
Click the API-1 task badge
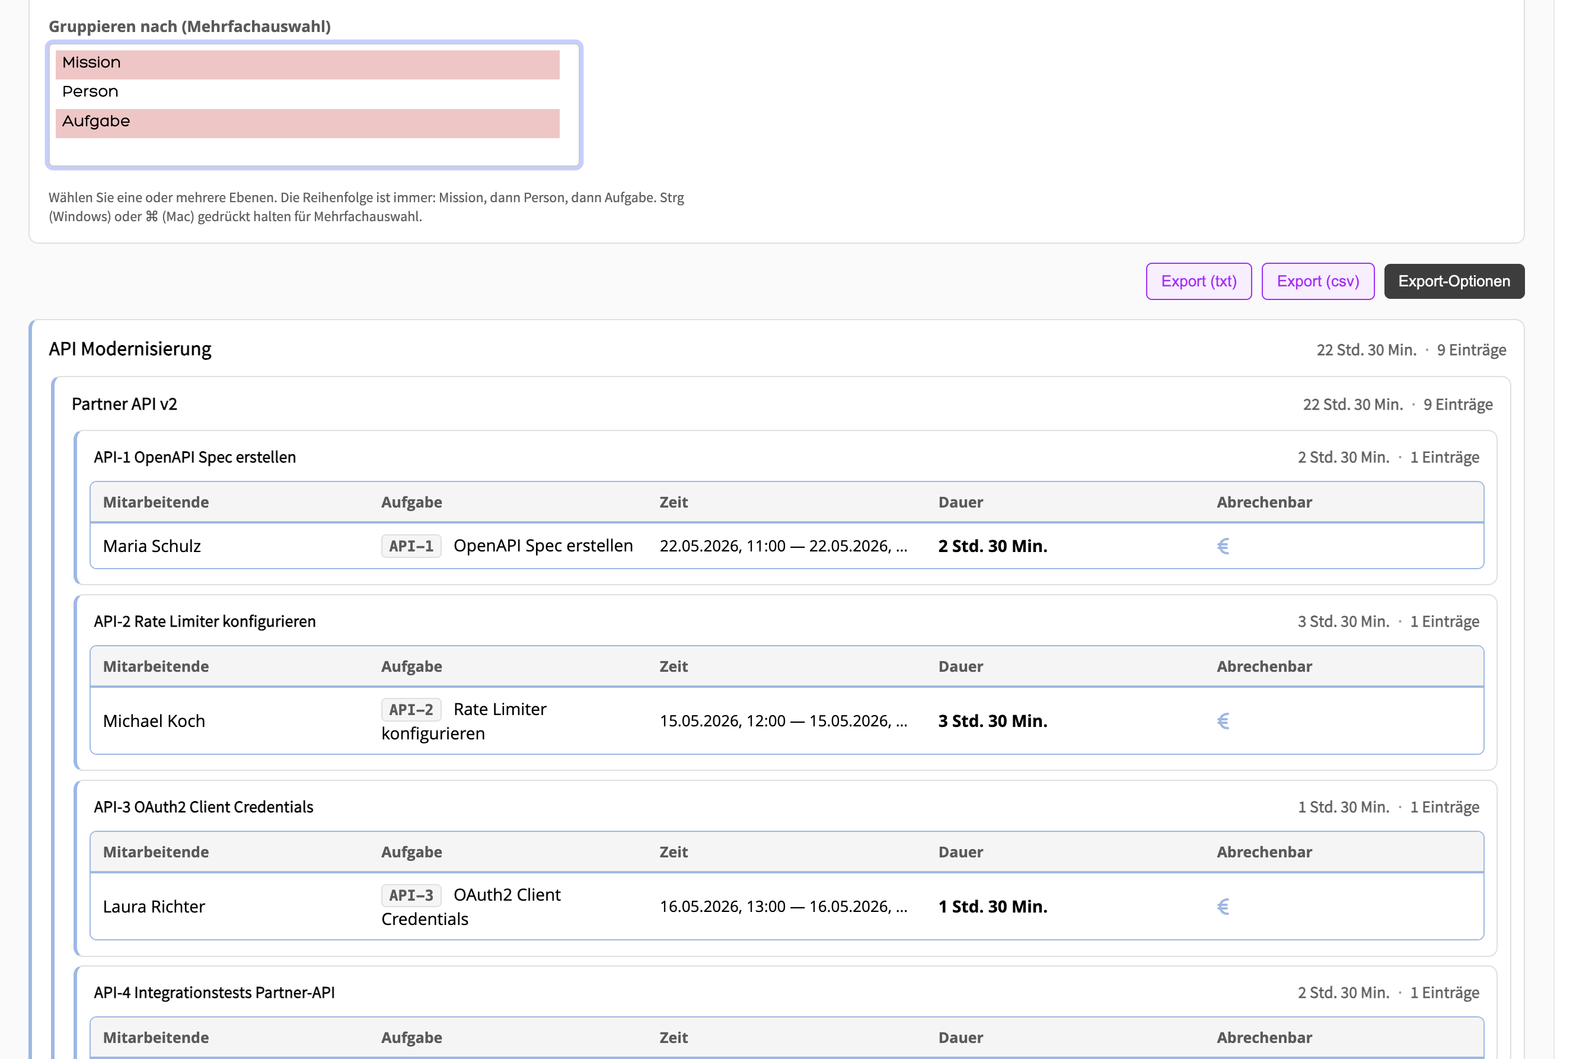(x=410, y=546)
